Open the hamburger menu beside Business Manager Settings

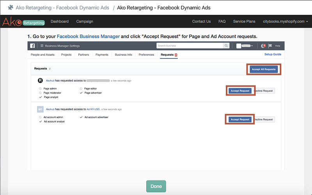pyautogui.click(x=42, y=46)
